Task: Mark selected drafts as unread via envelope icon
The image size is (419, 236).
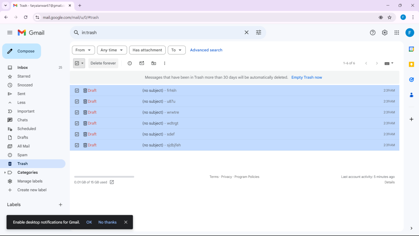Action: click(x=142, y=63)
